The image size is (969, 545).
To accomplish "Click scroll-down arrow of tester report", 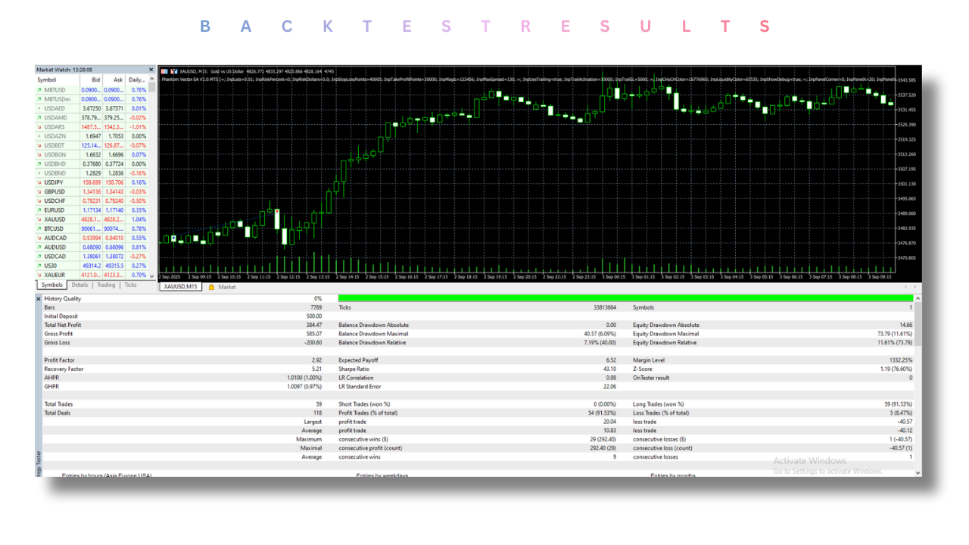I will click(x=919, y=472).
